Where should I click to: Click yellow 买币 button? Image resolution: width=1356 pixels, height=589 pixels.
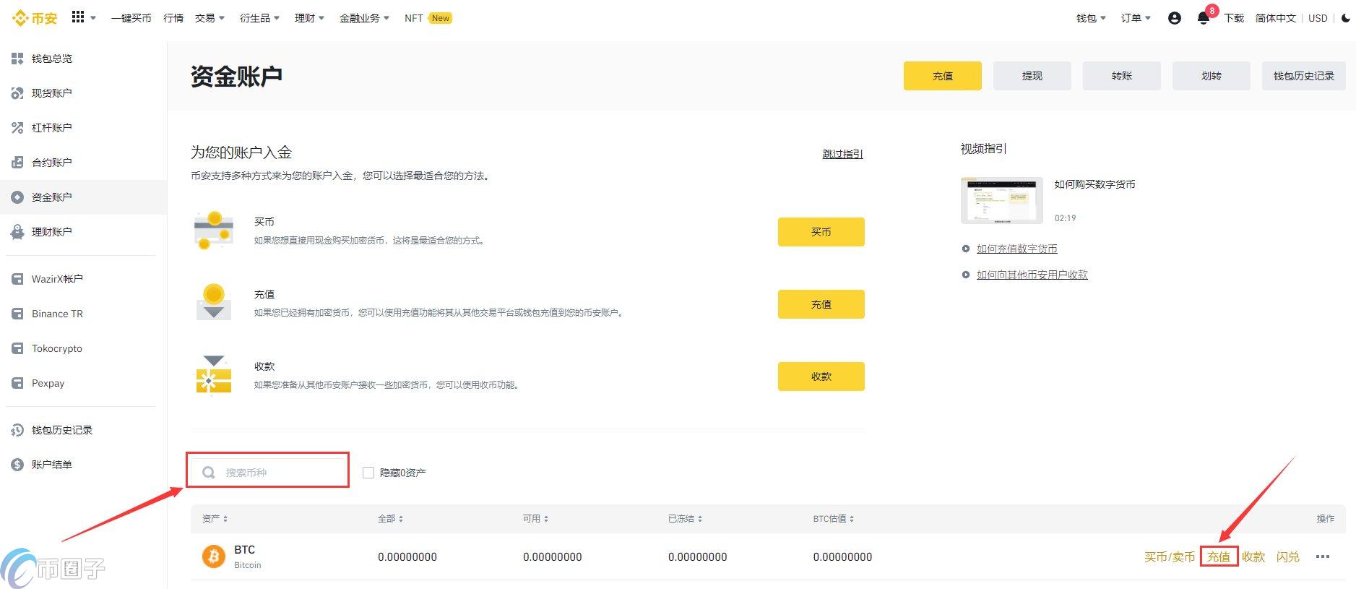point(821,232)
